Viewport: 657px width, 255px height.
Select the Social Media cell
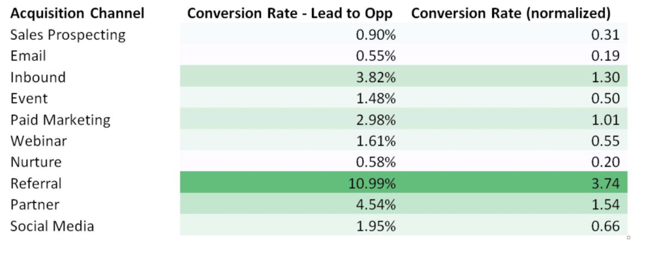click(x=52, y=227)
